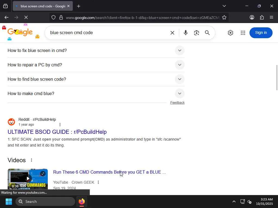Screen dimensions: 278x208
Task: Click the page vertical scrollbar thumb
Action: point(277,77)
